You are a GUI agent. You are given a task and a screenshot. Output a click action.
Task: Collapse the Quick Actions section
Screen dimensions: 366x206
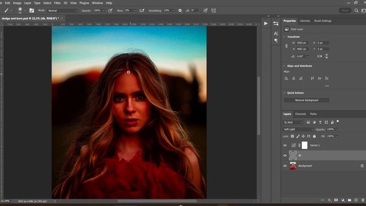[284, 93]
